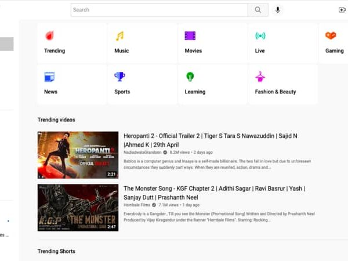This screenshot has height=261, width=348.
Task: Click verified badge next to NadiadwalaGrandson
Action: tap(165, 152)
